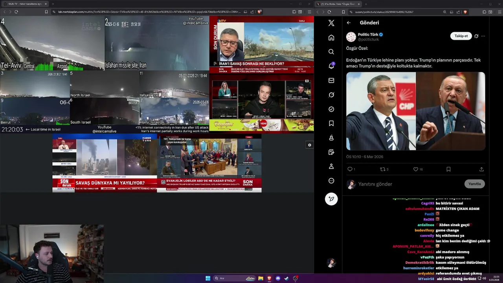
Task: Open Grok icon in X sidebar
Action: click(x=331, y=95)
